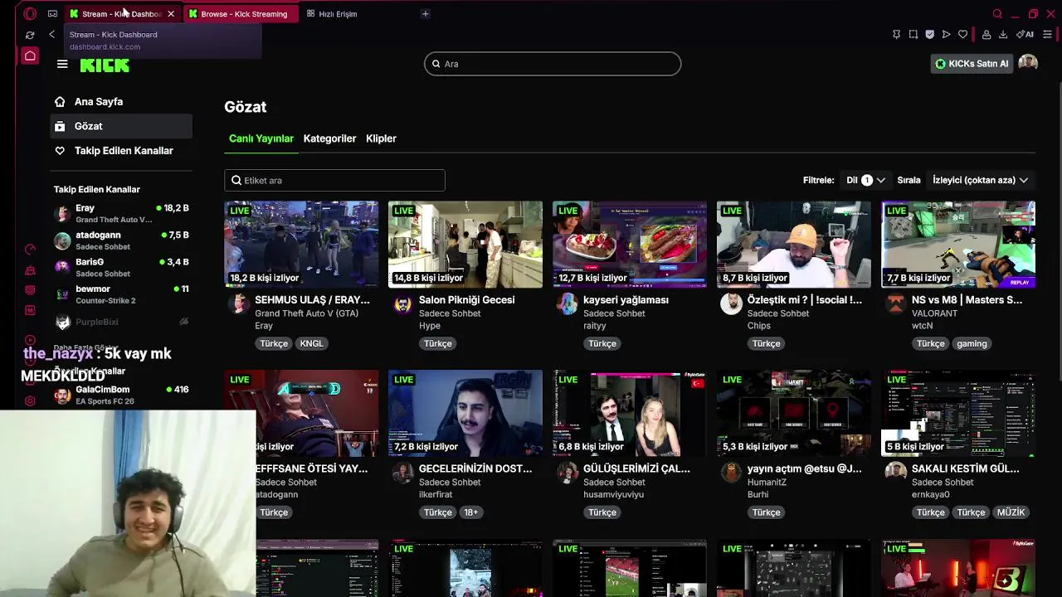Open the yayın açtım @etsu stream thumbnail
The height and width of the screenshot is (597, 1062).
[x=794, y=413]
